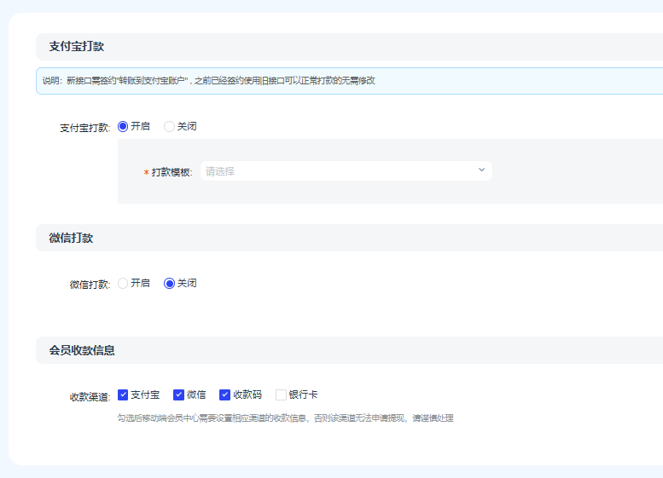Click the 微信打款 field label beside radios
Viewport: 663px width, 478px height.
pyautogui.click(x=90, y=285)
